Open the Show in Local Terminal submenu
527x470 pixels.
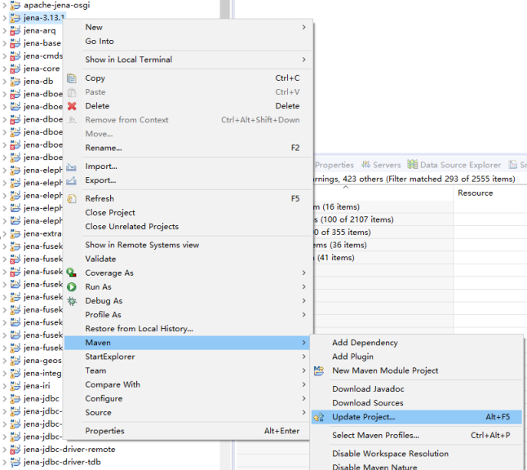[x=188, y=60]
